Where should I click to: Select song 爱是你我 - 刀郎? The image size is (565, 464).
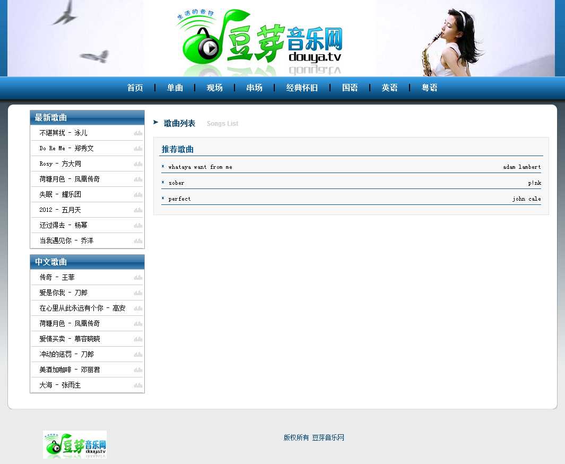(x=63, y=293)
